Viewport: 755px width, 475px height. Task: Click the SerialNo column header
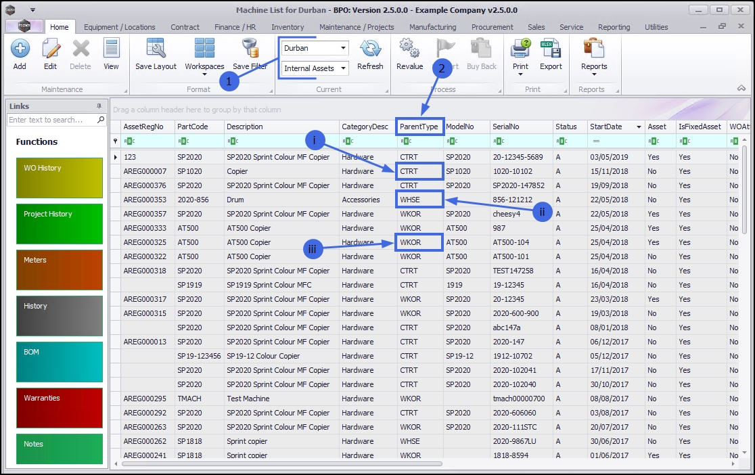click(521, 127)
